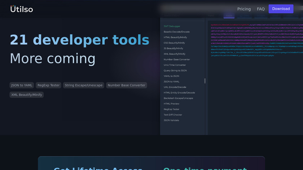The image size is (303, 170).
Task: Open Query String to JSON tool
Action: pos(175,70)
